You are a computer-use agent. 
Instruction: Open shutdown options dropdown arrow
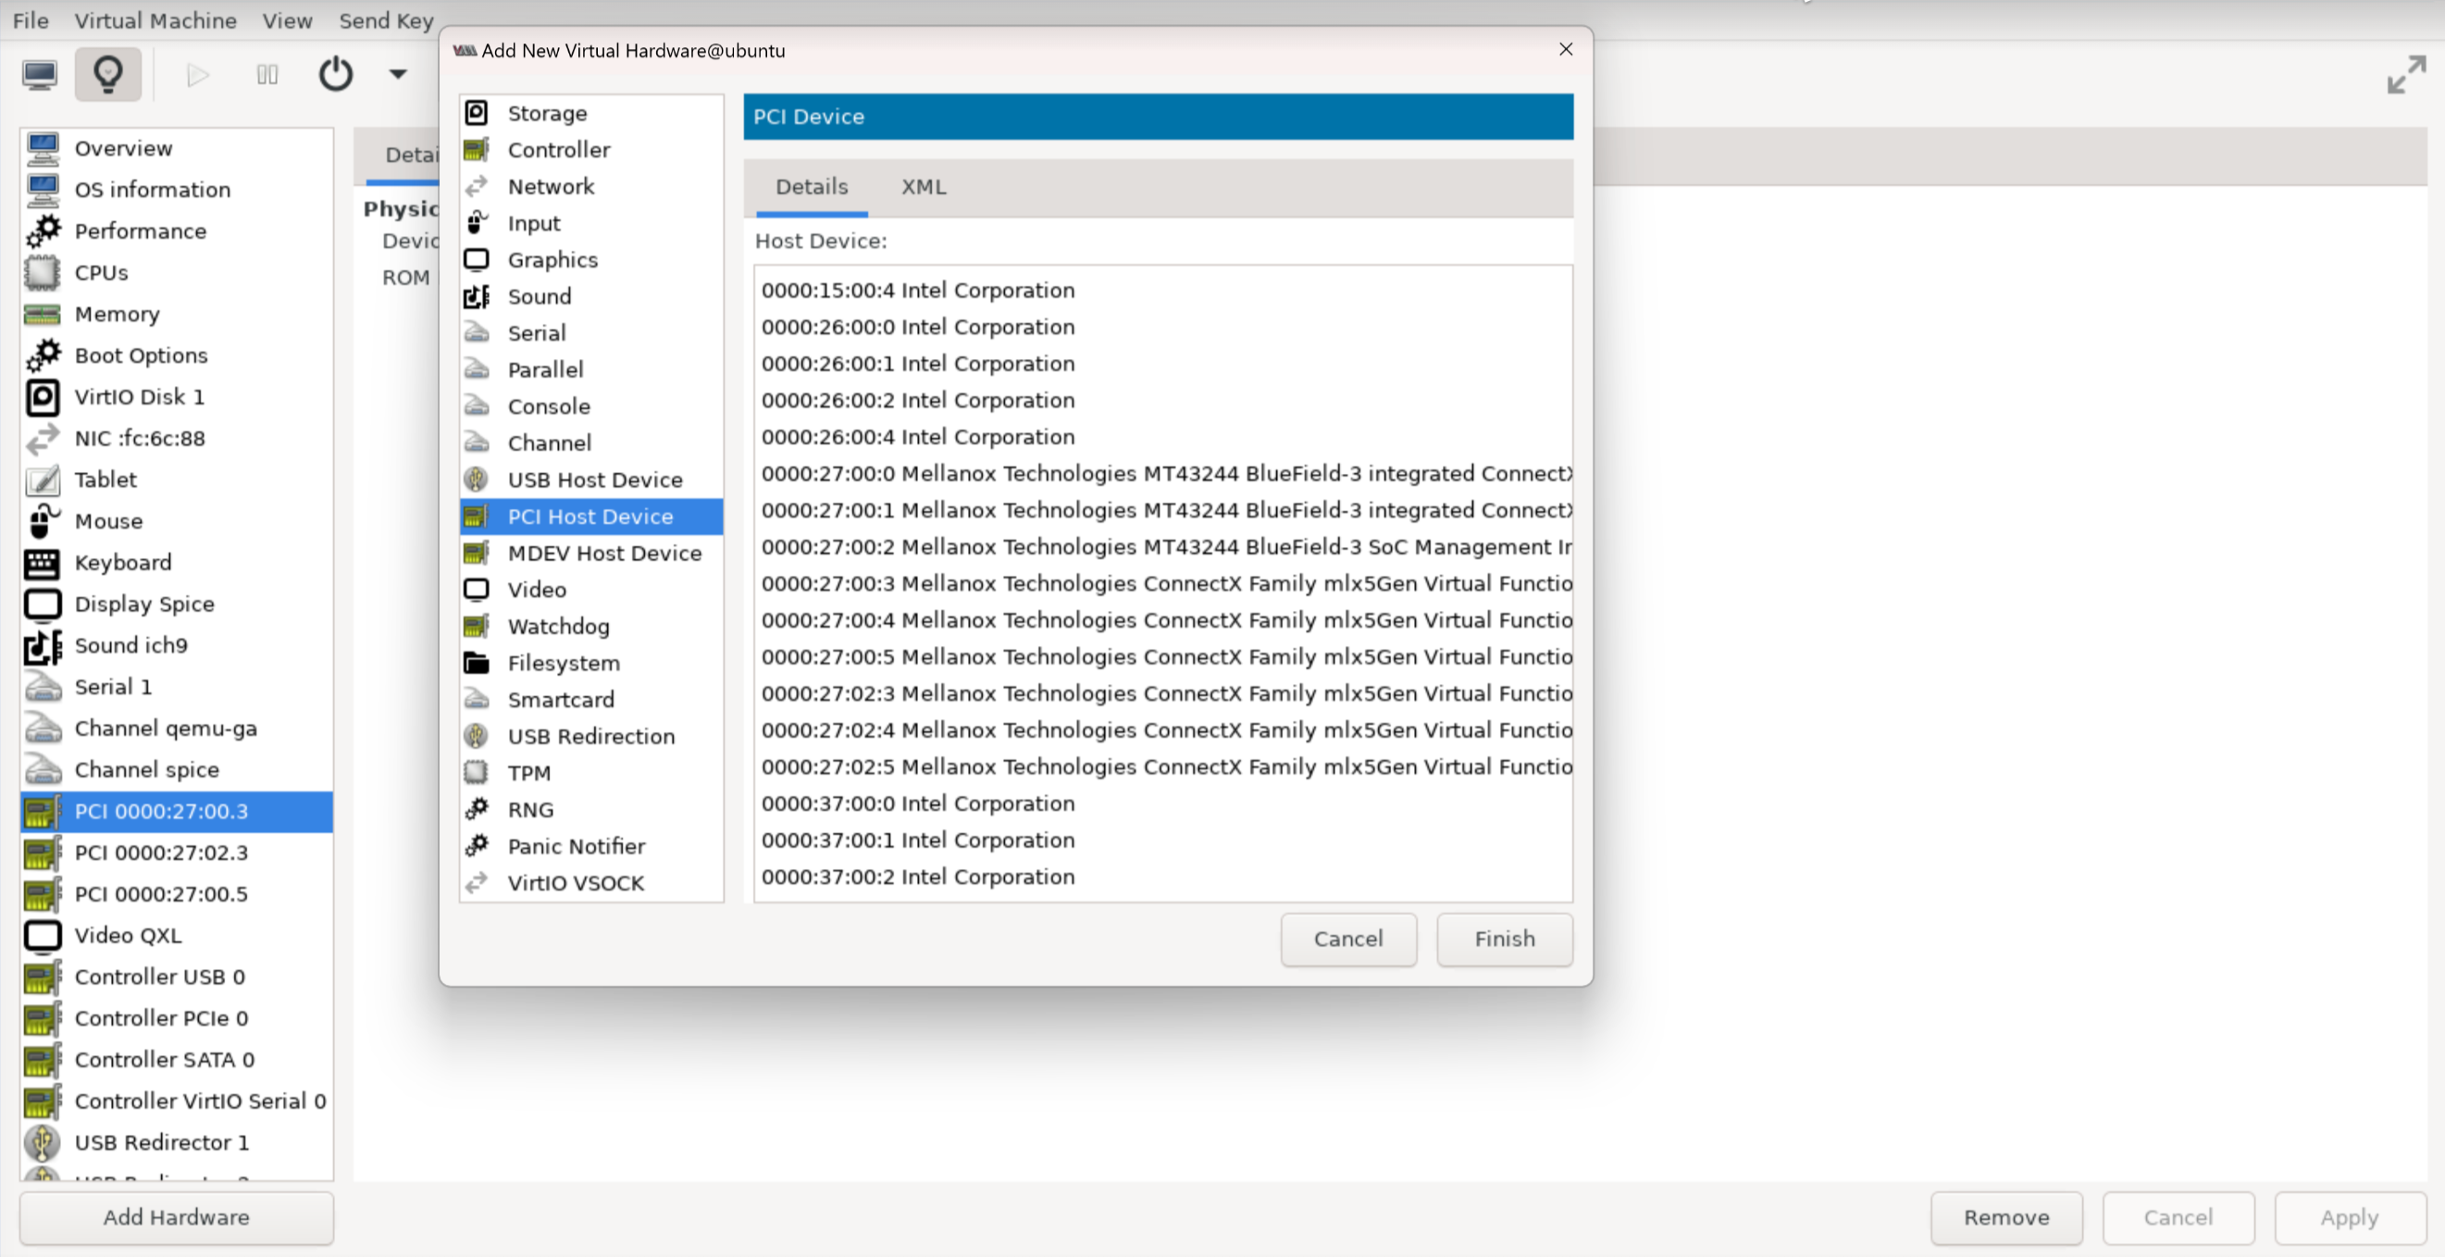[x=398, y=74]
